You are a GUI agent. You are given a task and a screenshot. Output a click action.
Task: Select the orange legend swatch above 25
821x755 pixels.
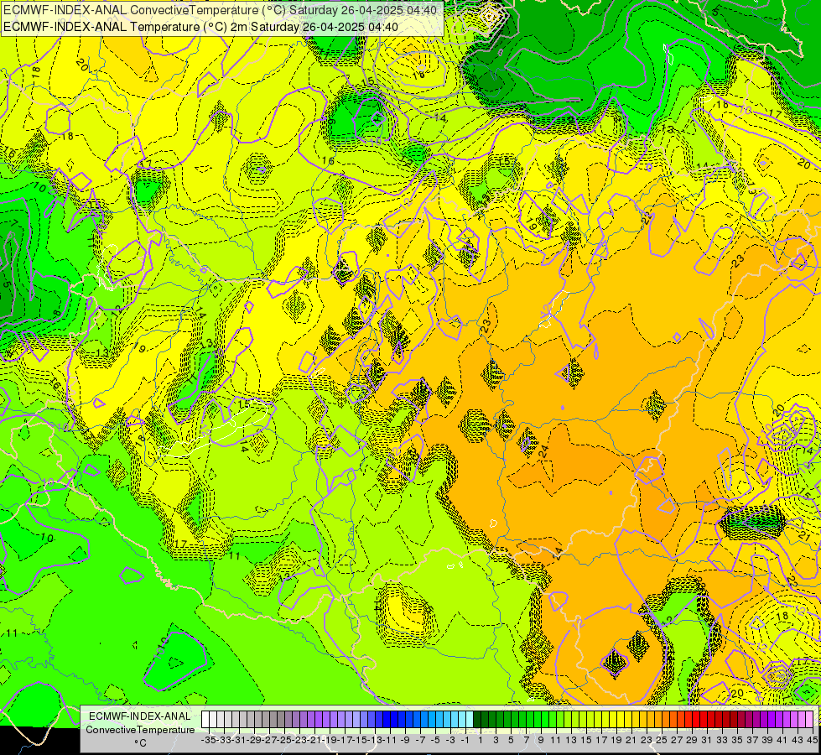(657, 719)
